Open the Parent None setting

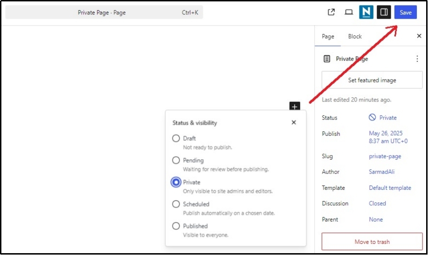(376, 219)
